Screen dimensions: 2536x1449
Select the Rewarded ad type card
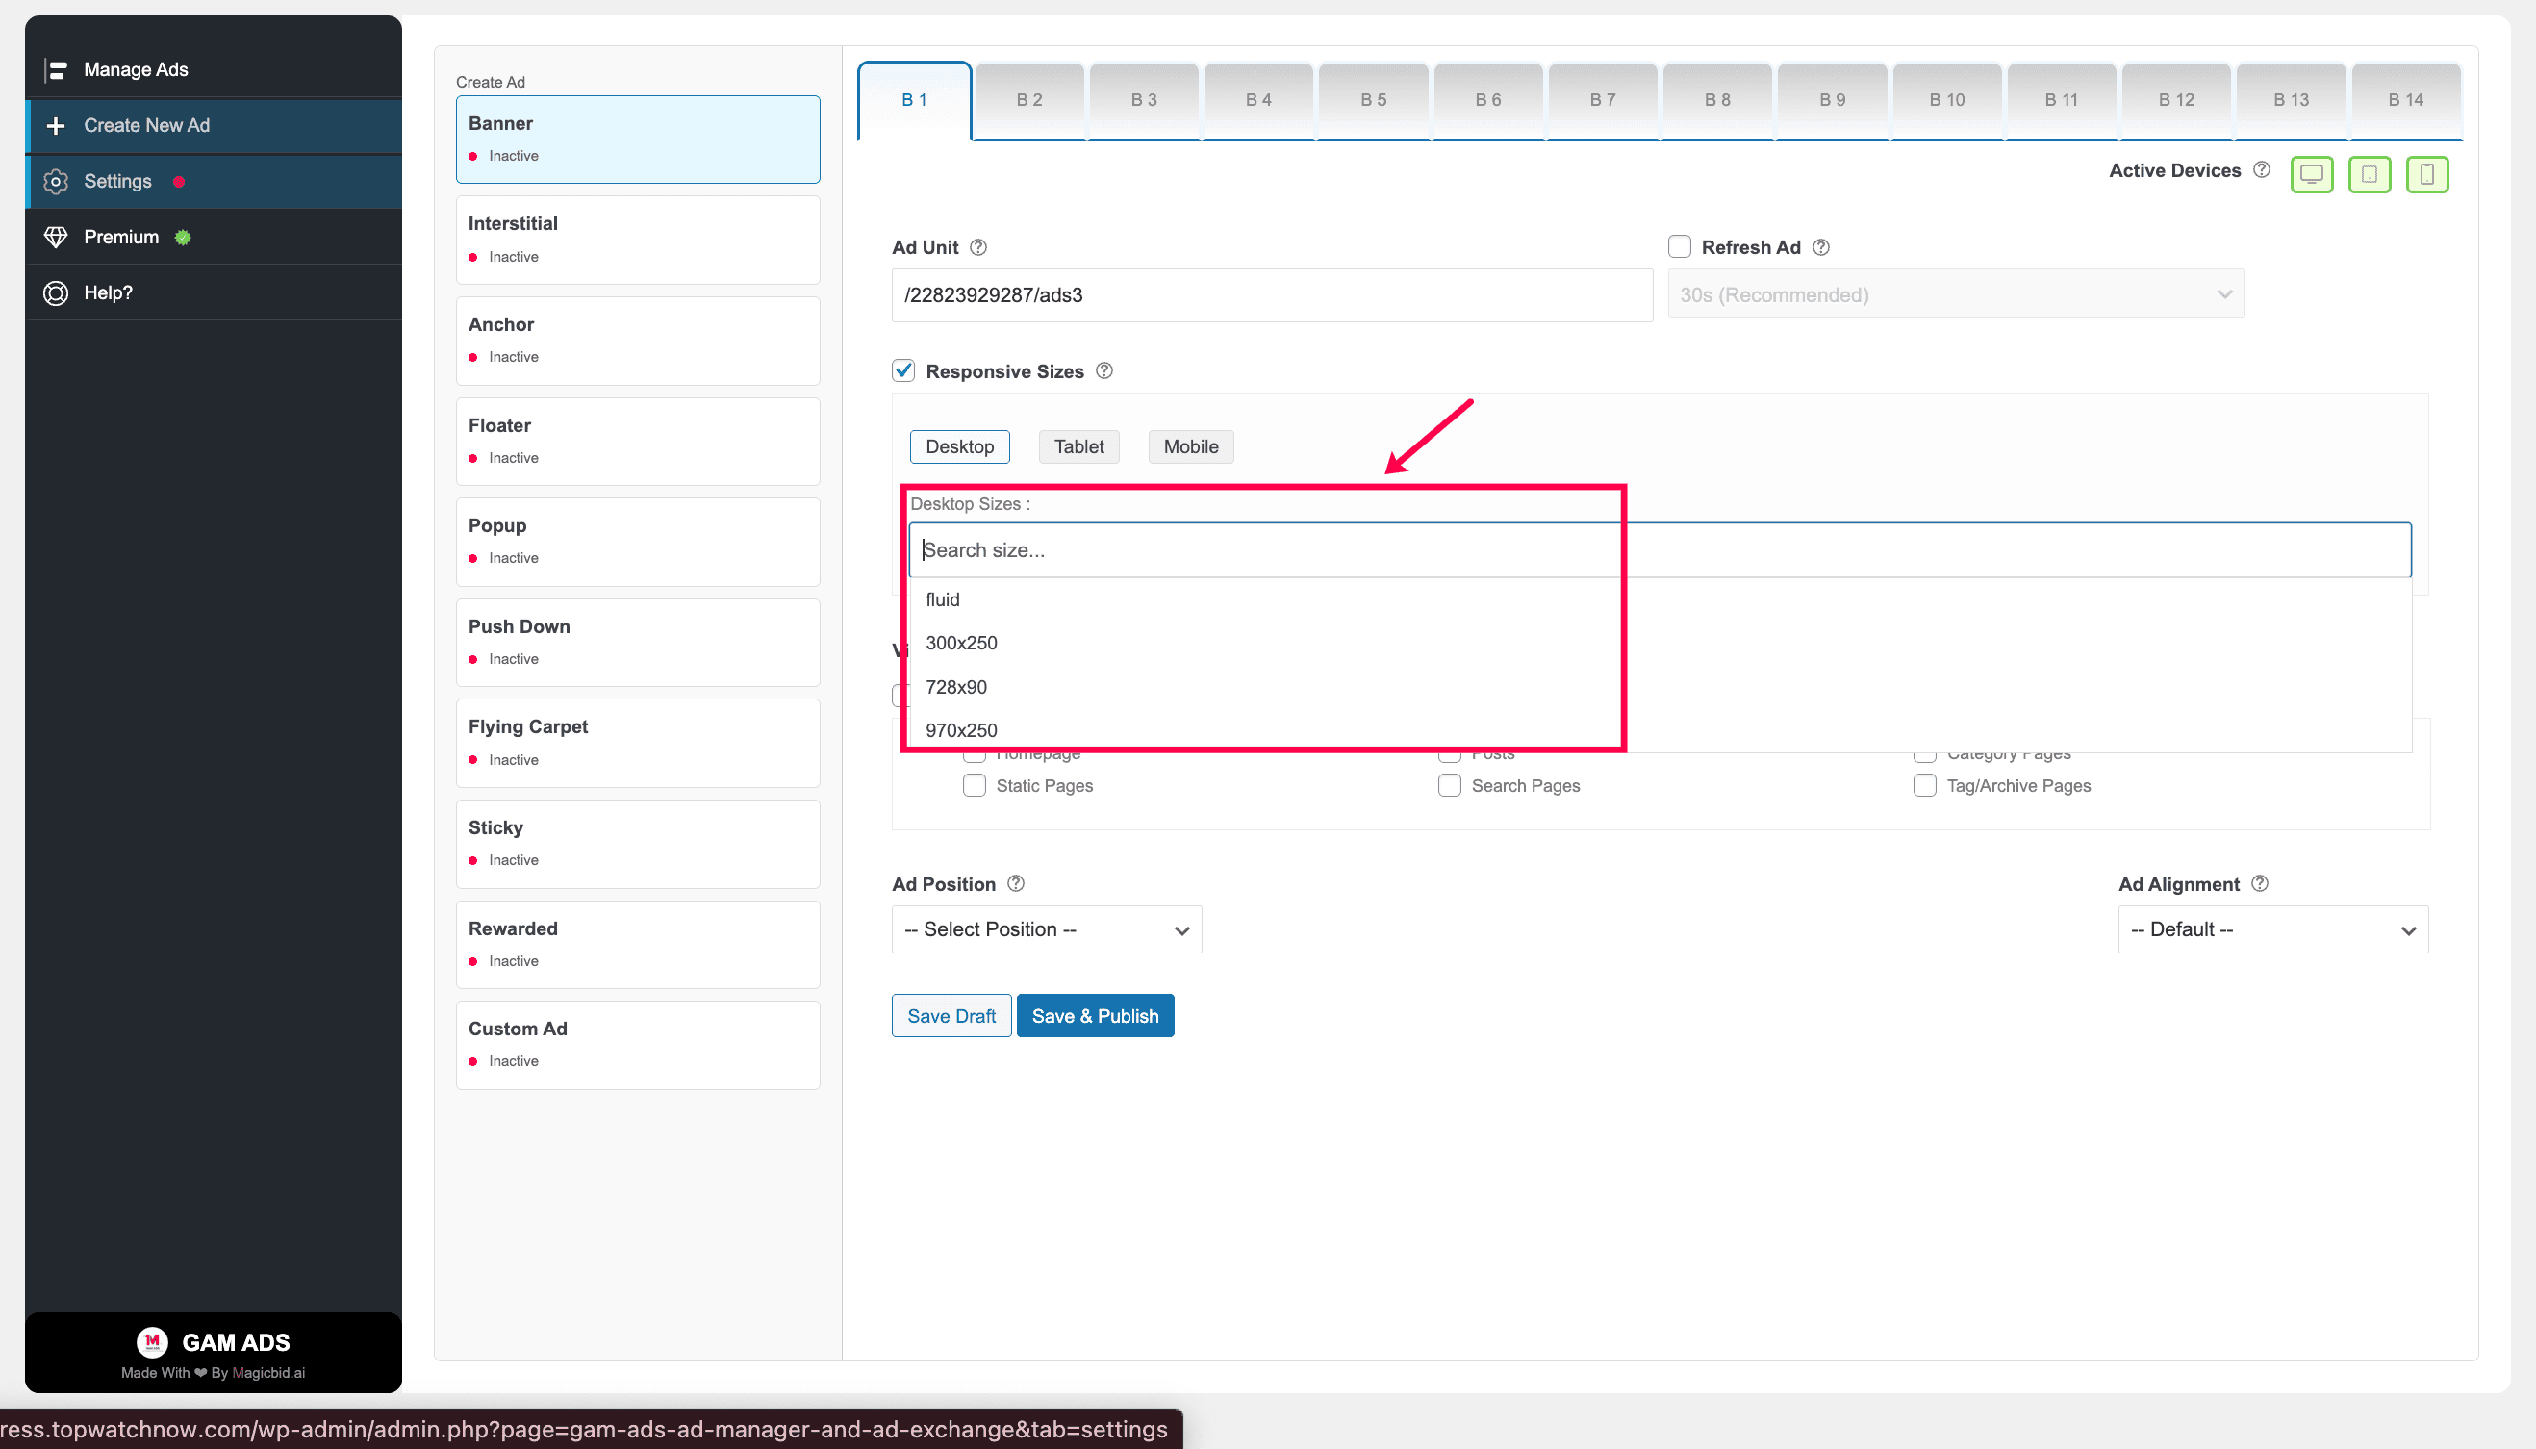point(638,945)
